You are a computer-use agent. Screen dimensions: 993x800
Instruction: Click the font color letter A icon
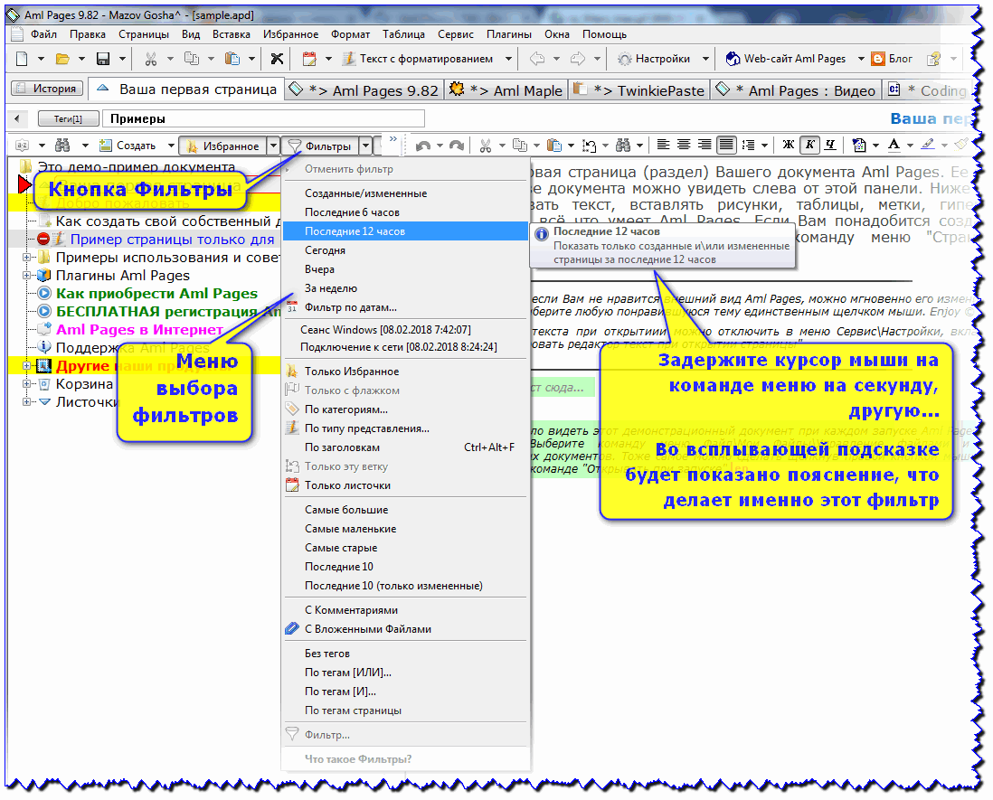[x=894, y=145]
